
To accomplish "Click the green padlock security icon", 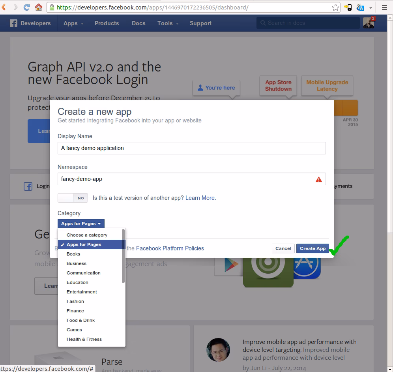I will [x=52, y=8].
